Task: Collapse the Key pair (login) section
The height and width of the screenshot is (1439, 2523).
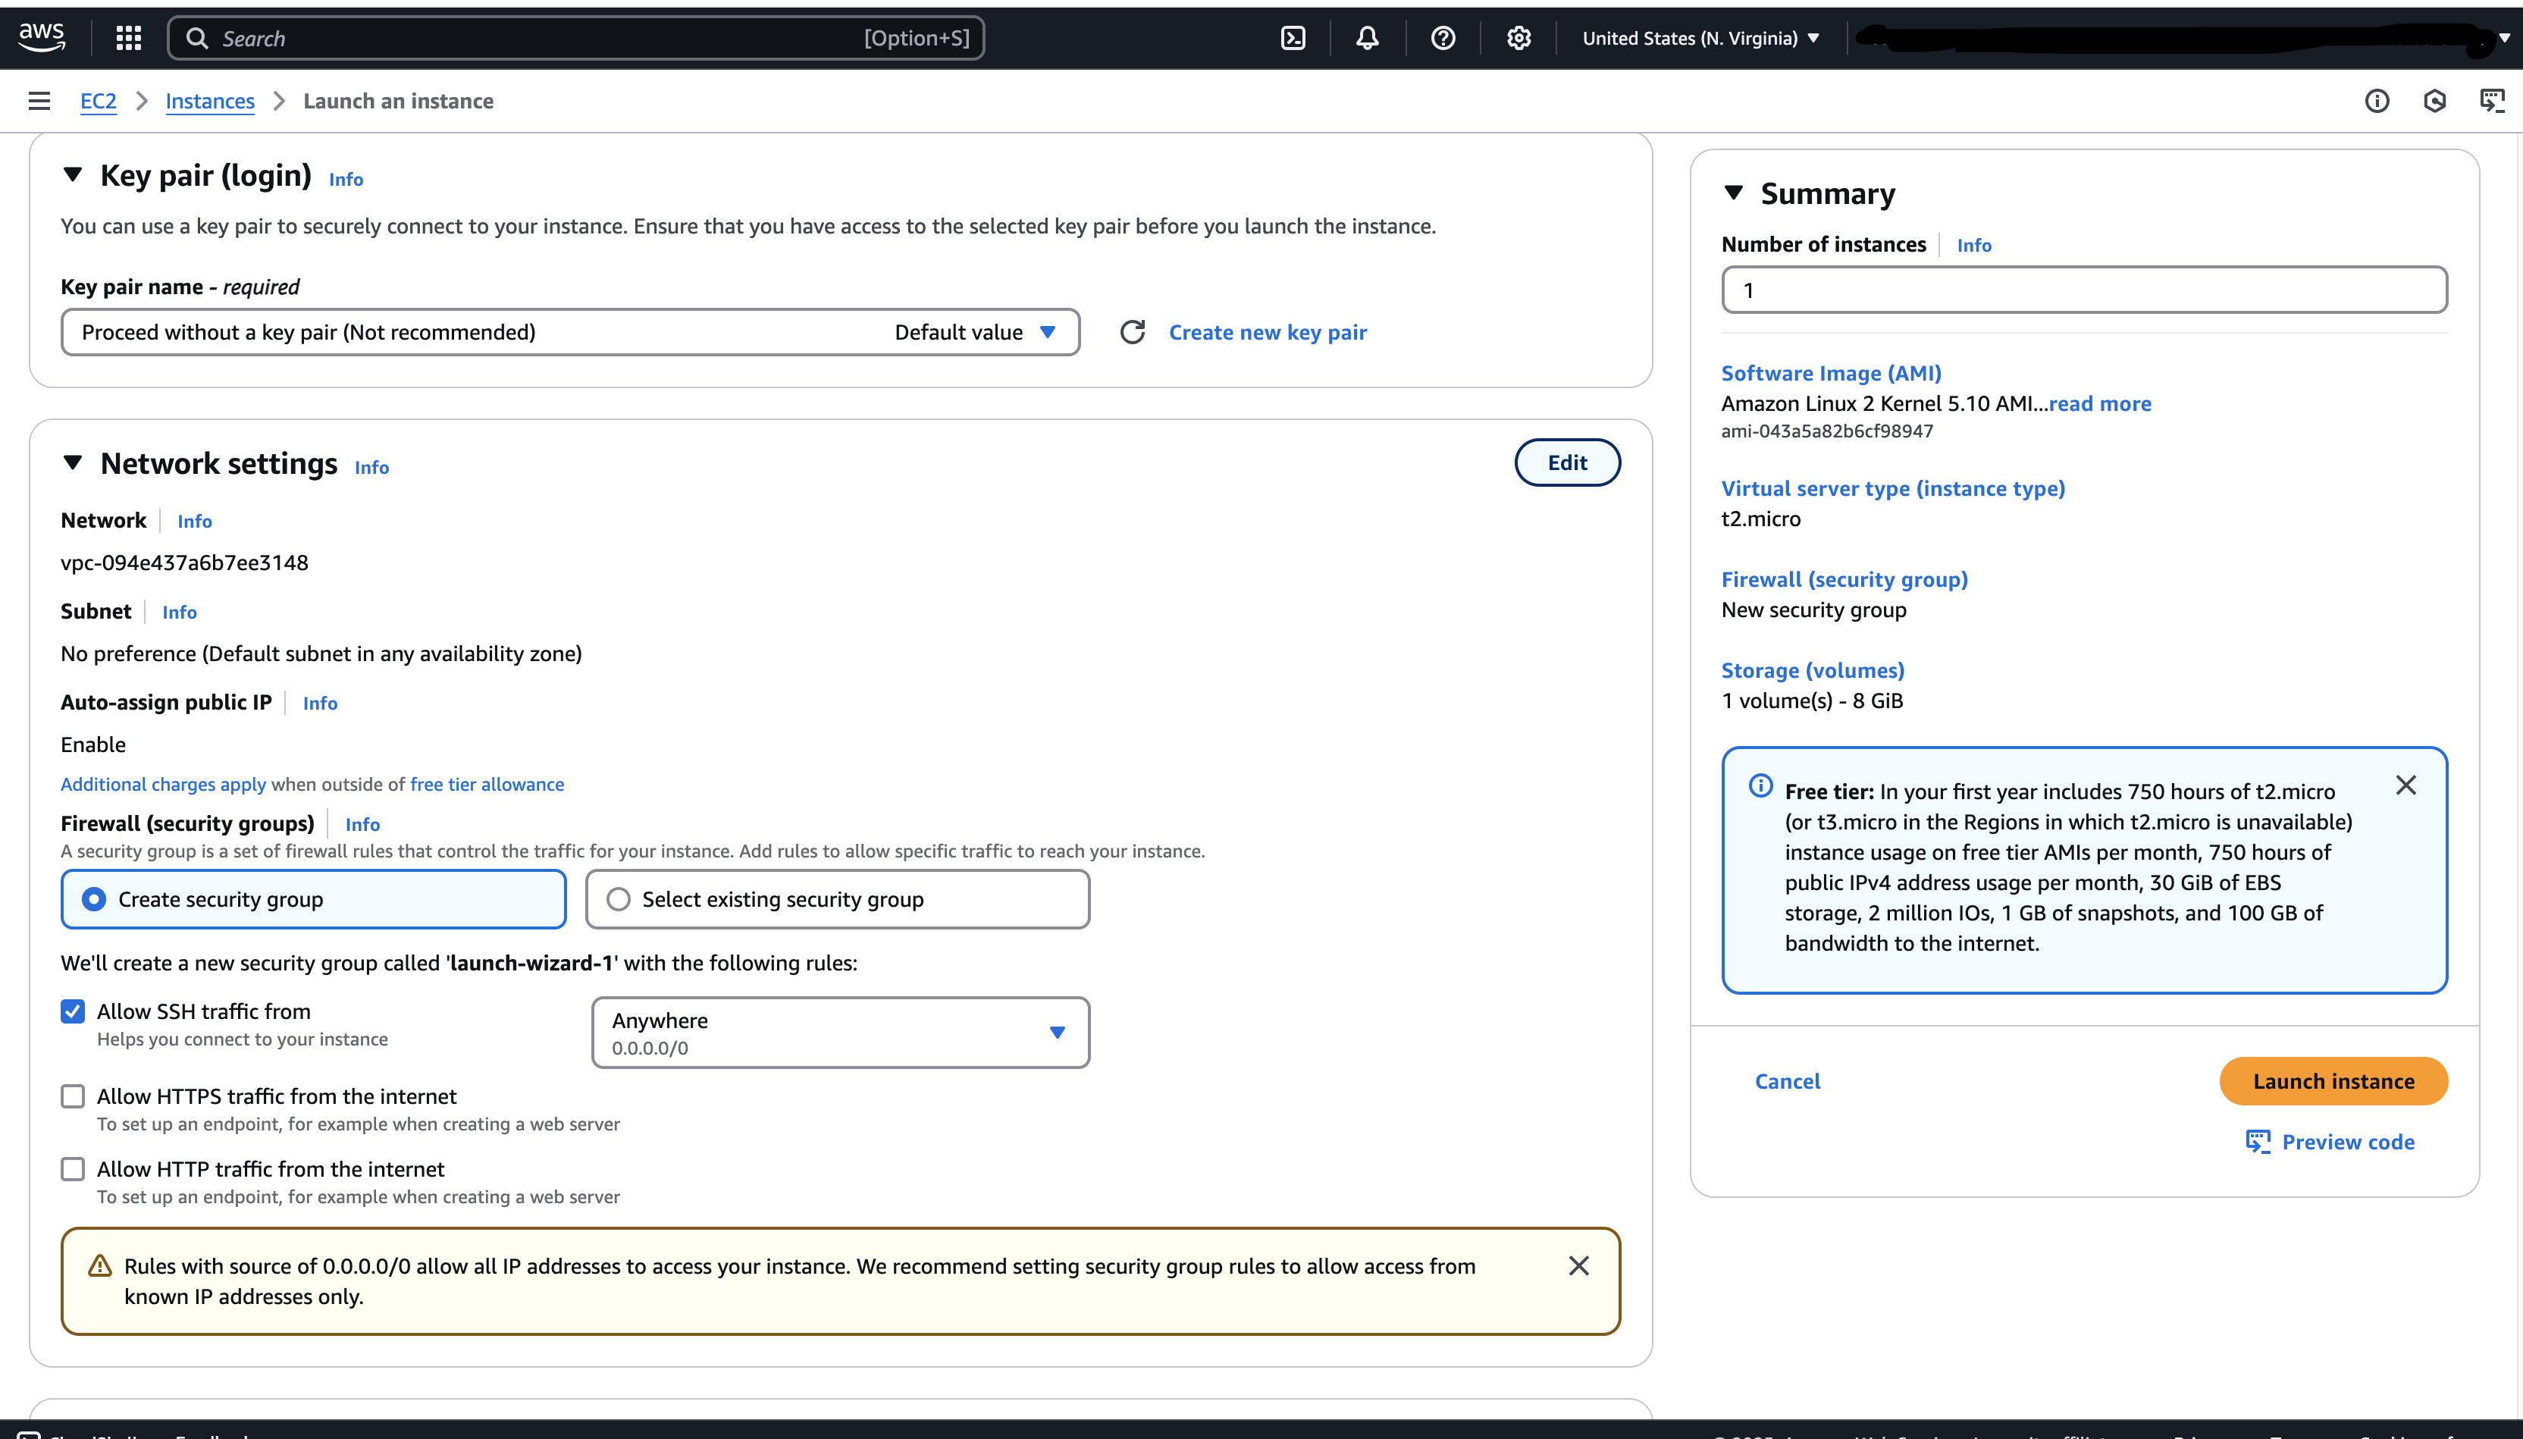Action: point(72,175)
